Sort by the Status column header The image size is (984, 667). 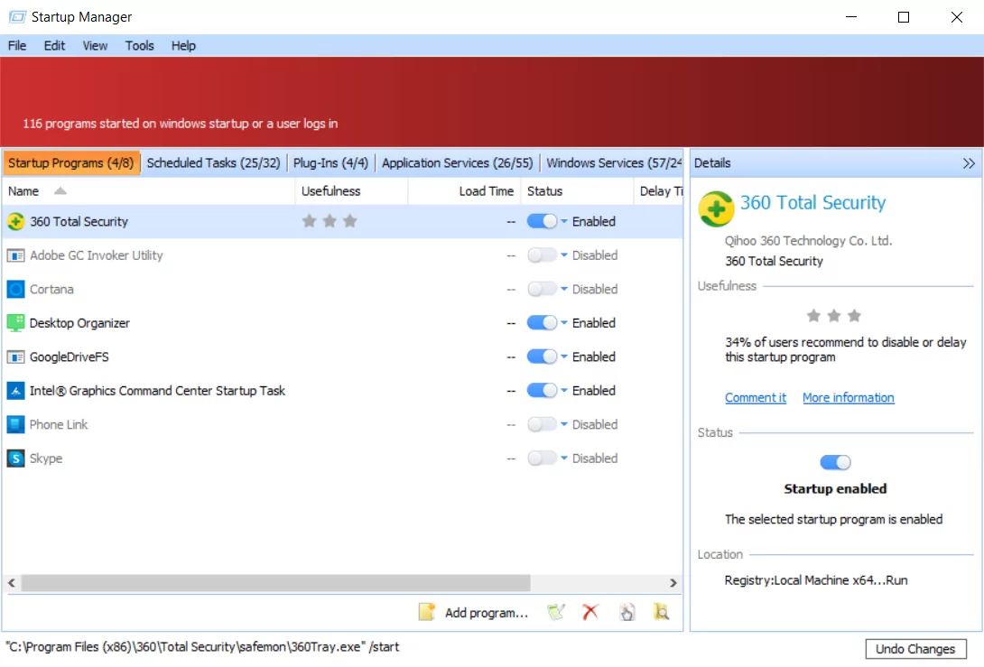click(x=577, y=191)
